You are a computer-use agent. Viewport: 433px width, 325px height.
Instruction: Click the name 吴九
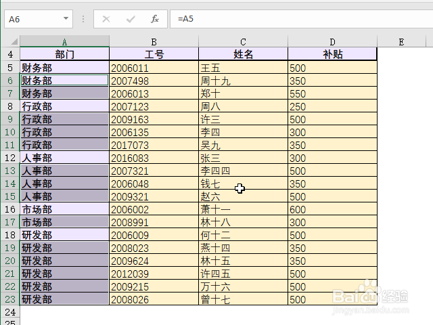(x=210, y=145)
